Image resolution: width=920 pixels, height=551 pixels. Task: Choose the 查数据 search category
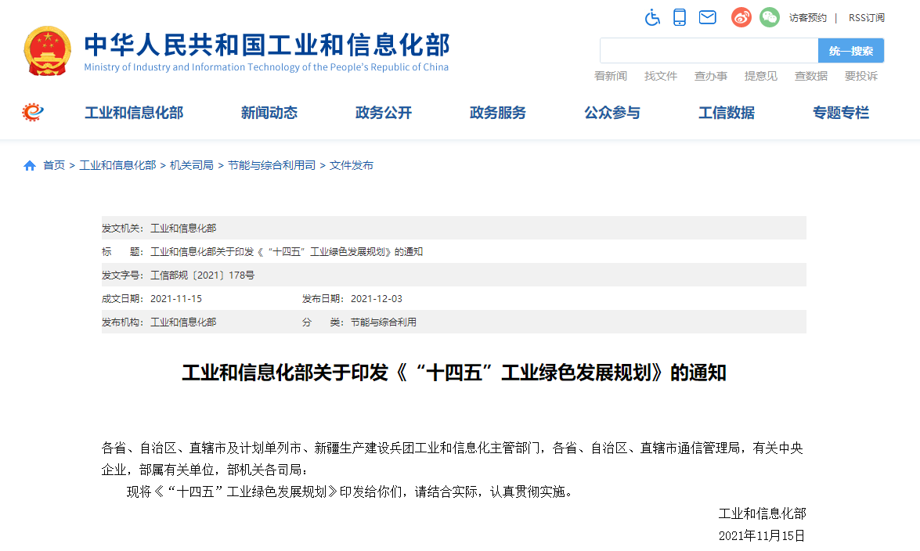pos(811,76)
